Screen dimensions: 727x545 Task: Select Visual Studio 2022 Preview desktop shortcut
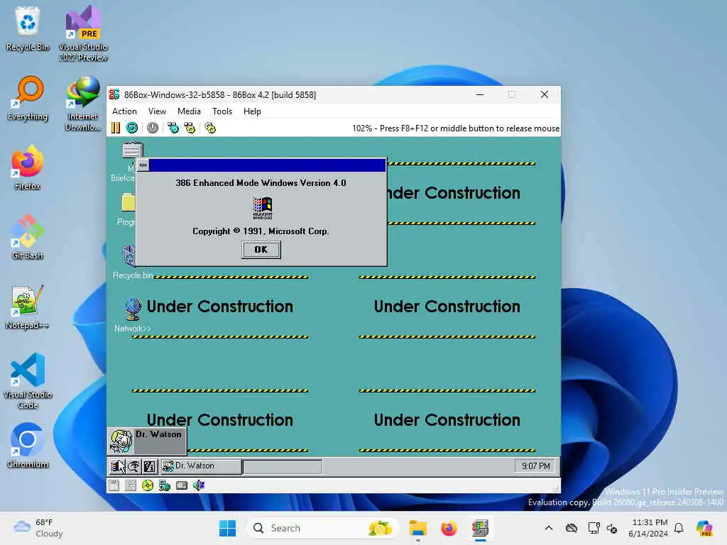pyautogui.click(x=83, y=33)
